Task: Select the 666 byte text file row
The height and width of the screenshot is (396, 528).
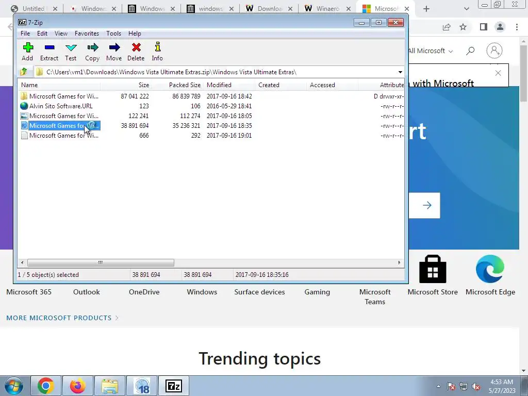Action: point(211,136)
